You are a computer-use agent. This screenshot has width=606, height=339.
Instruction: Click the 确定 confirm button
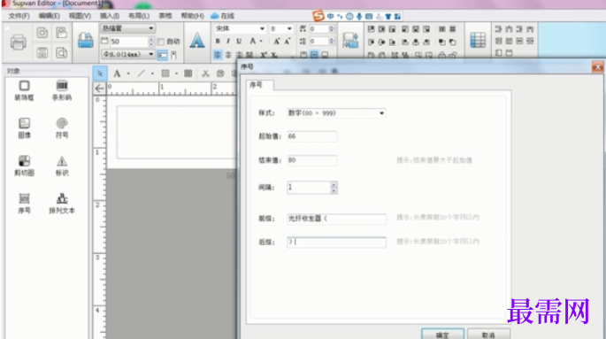click(442, 335)
